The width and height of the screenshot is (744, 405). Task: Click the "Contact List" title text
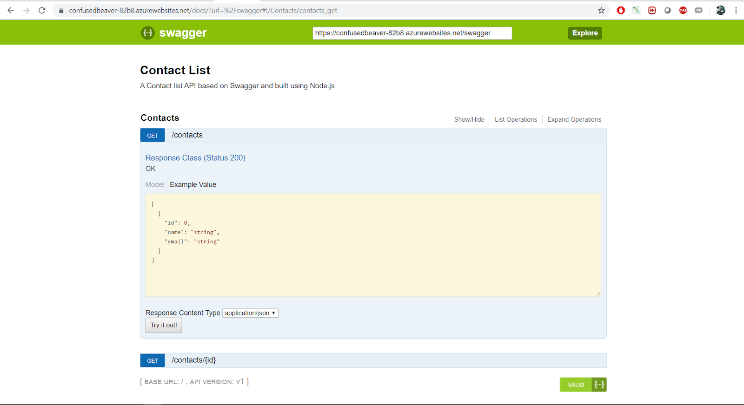coord(175,70)
